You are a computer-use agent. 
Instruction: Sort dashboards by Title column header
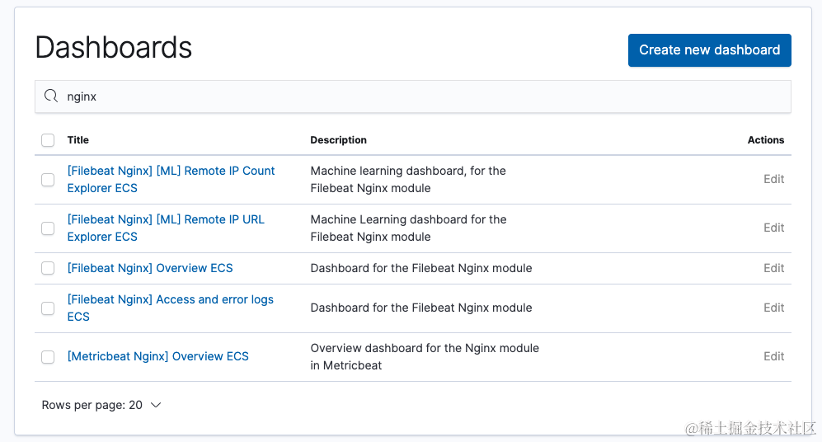78,140
